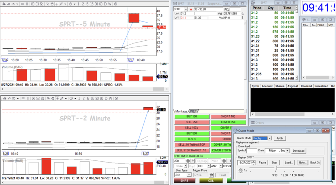Open the Date picker dropdown
Viewport: 336px width, 185px height.
(287, 151)
